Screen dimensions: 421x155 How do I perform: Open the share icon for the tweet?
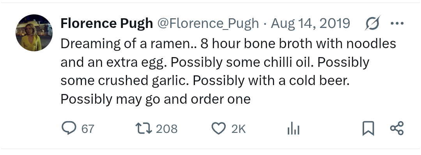click(397, 128)
